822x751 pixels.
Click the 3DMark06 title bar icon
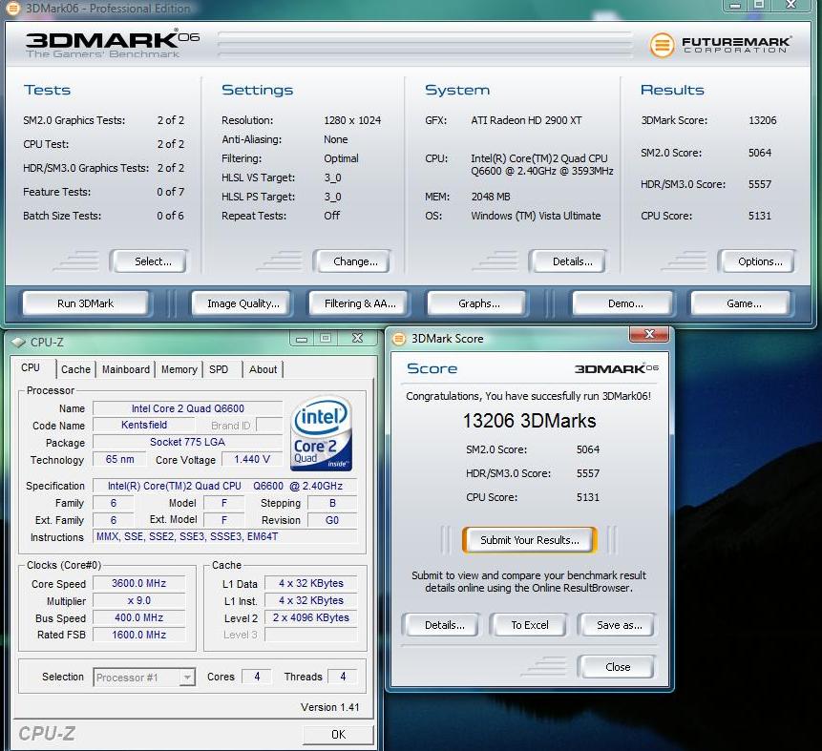click(x=12, y=8)
